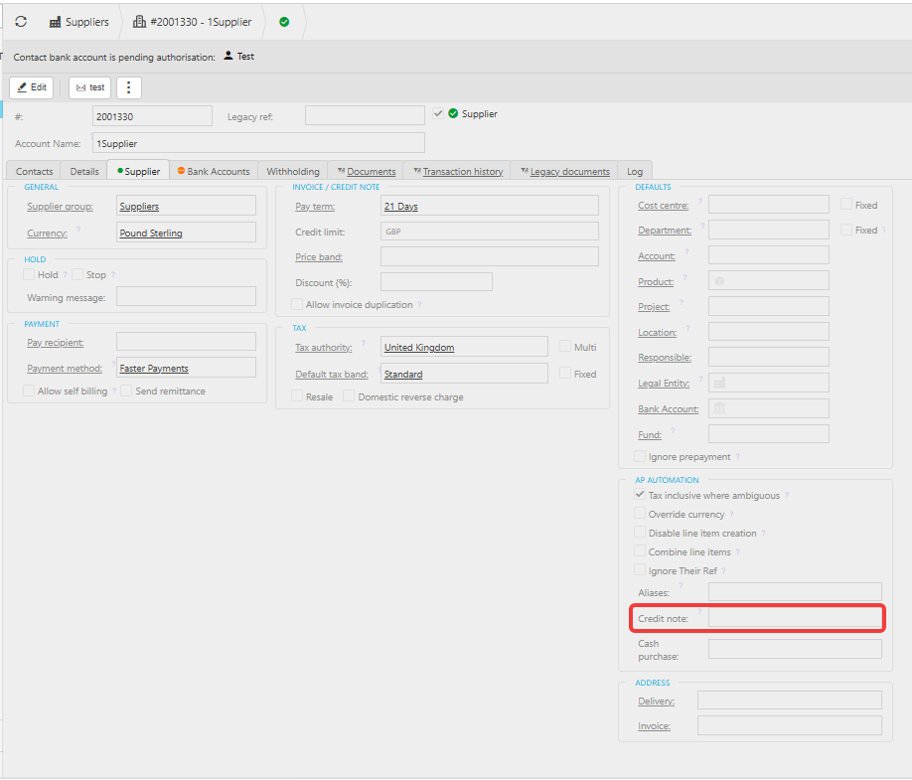Open the Suppliers breadcrumb
The height and width of the screenshot is (780, 912).
pos(79,22)
